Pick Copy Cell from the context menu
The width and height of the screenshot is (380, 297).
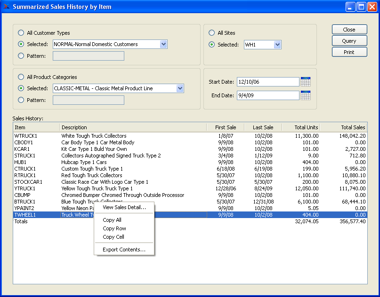(x=113, y=237)
